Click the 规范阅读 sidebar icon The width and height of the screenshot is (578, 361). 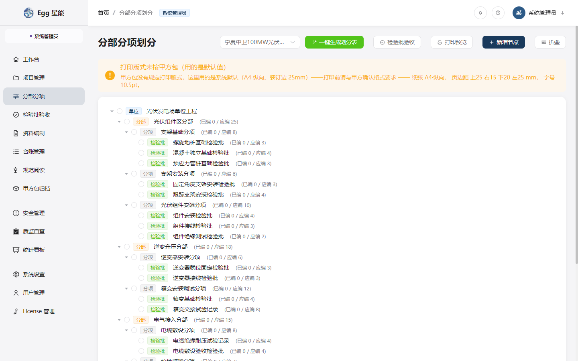[16, 170]
